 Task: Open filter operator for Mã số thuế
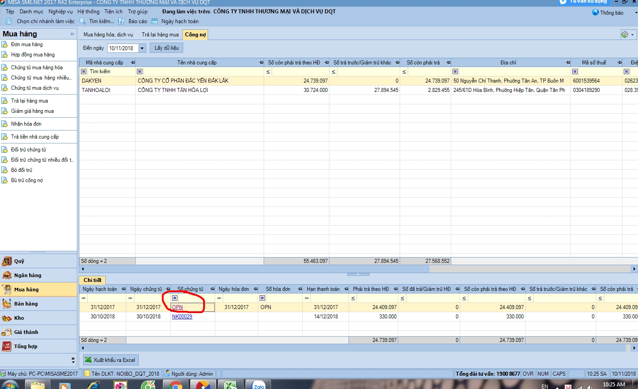pyautogui.click(x=575, y=71)
